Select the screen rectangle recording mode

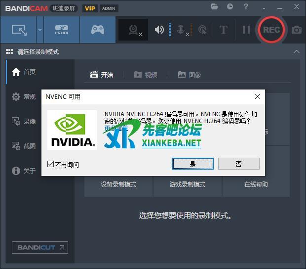pyautogui.click(x=19, y=30)
